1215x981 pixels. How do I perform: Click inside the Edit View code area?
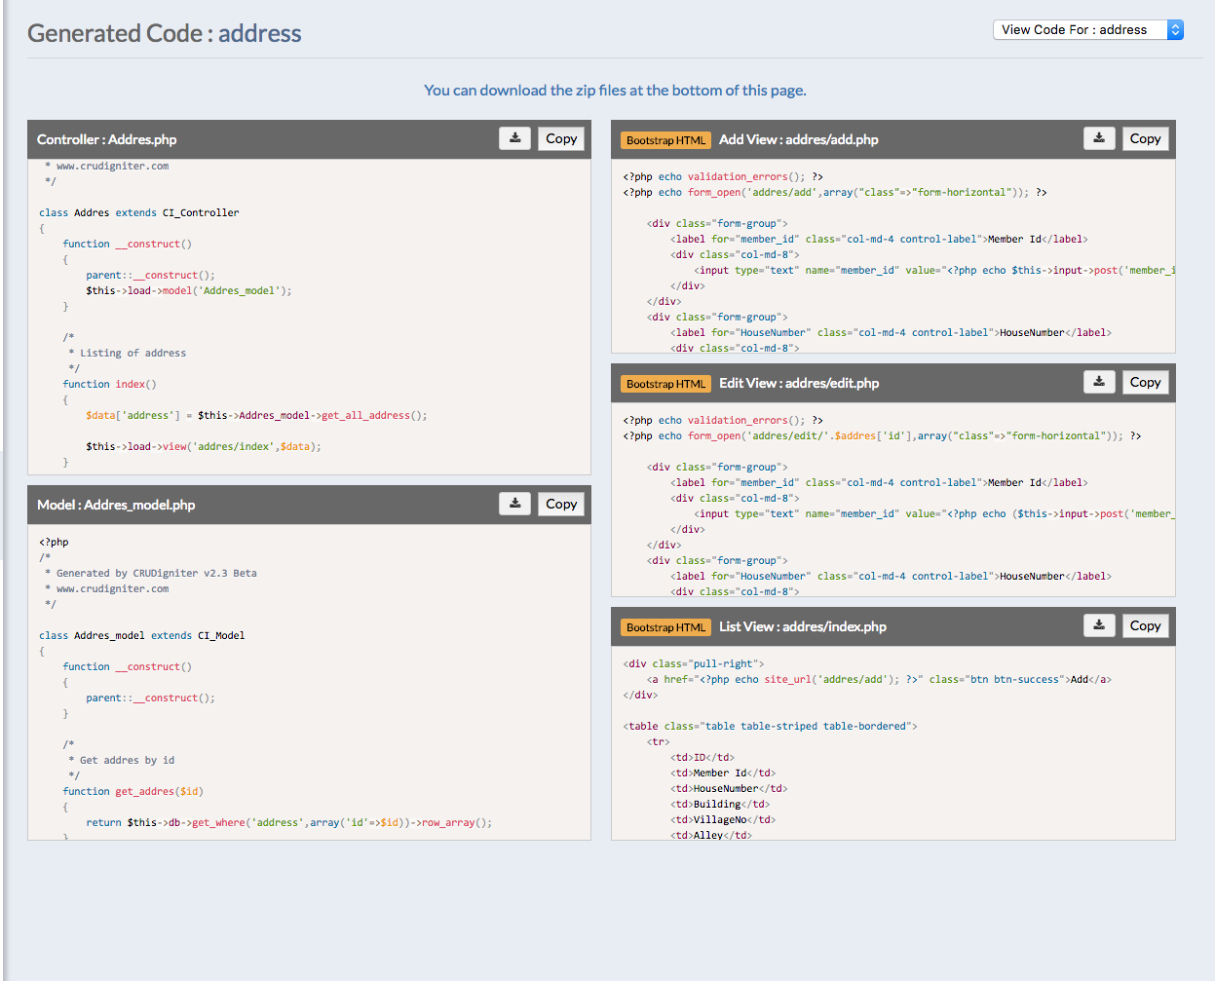point(892,499)
